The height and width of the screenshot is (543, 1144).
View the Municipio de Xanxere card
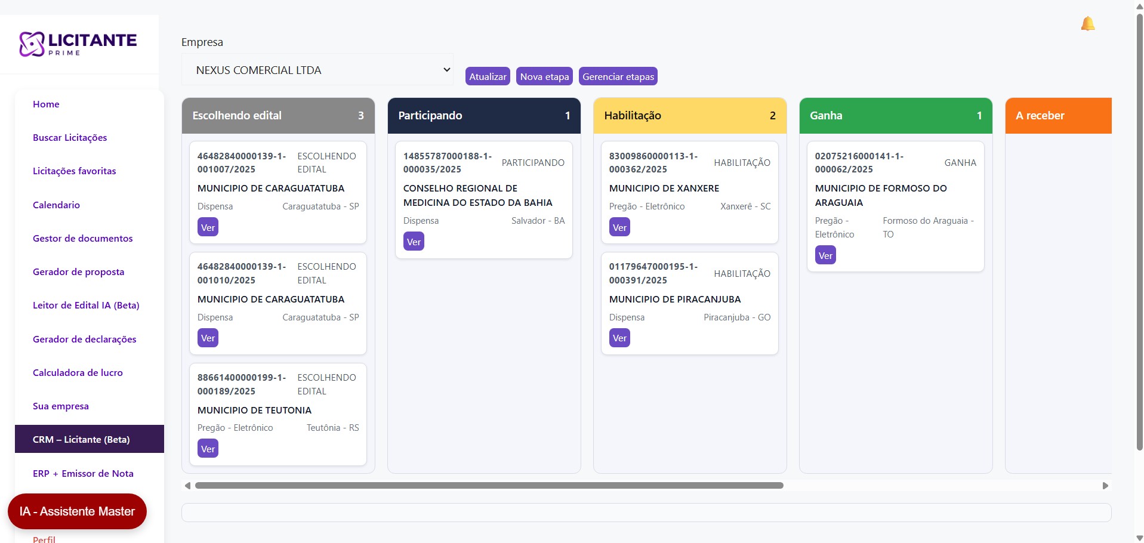619,227
